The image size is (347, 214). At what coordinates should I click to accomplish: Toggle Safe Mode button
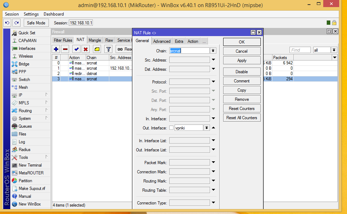36,23
